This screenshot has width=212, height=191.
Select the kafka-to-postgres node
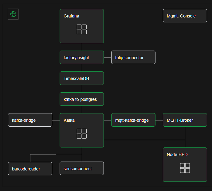(x=82, y=99)
